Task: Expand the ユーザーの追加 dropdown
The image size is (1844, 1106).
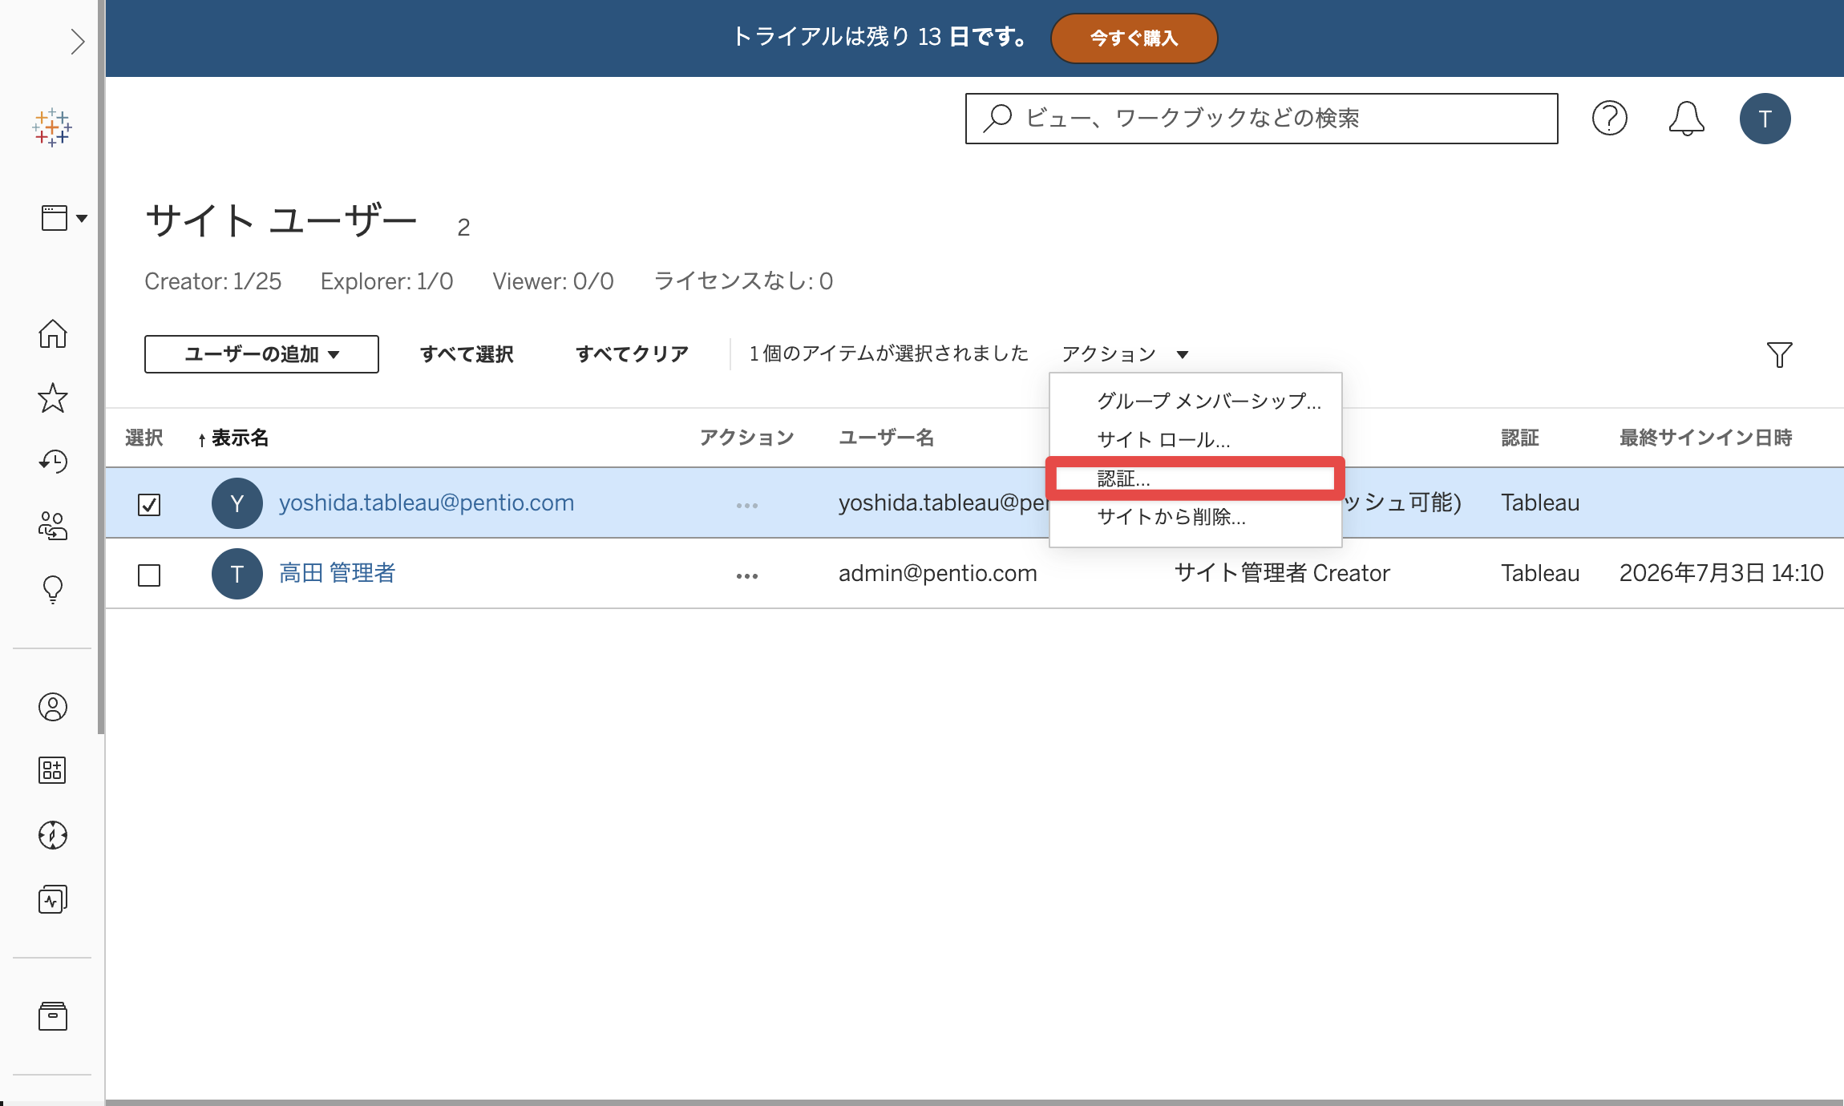Action: [261, 354]
